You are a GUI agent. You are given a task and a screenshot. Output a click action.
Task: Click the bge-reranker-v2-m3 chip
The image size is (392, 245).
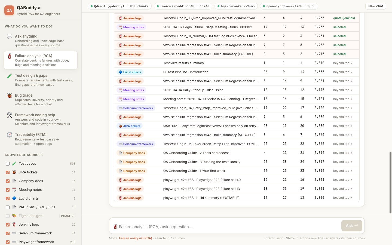(236, 6)
